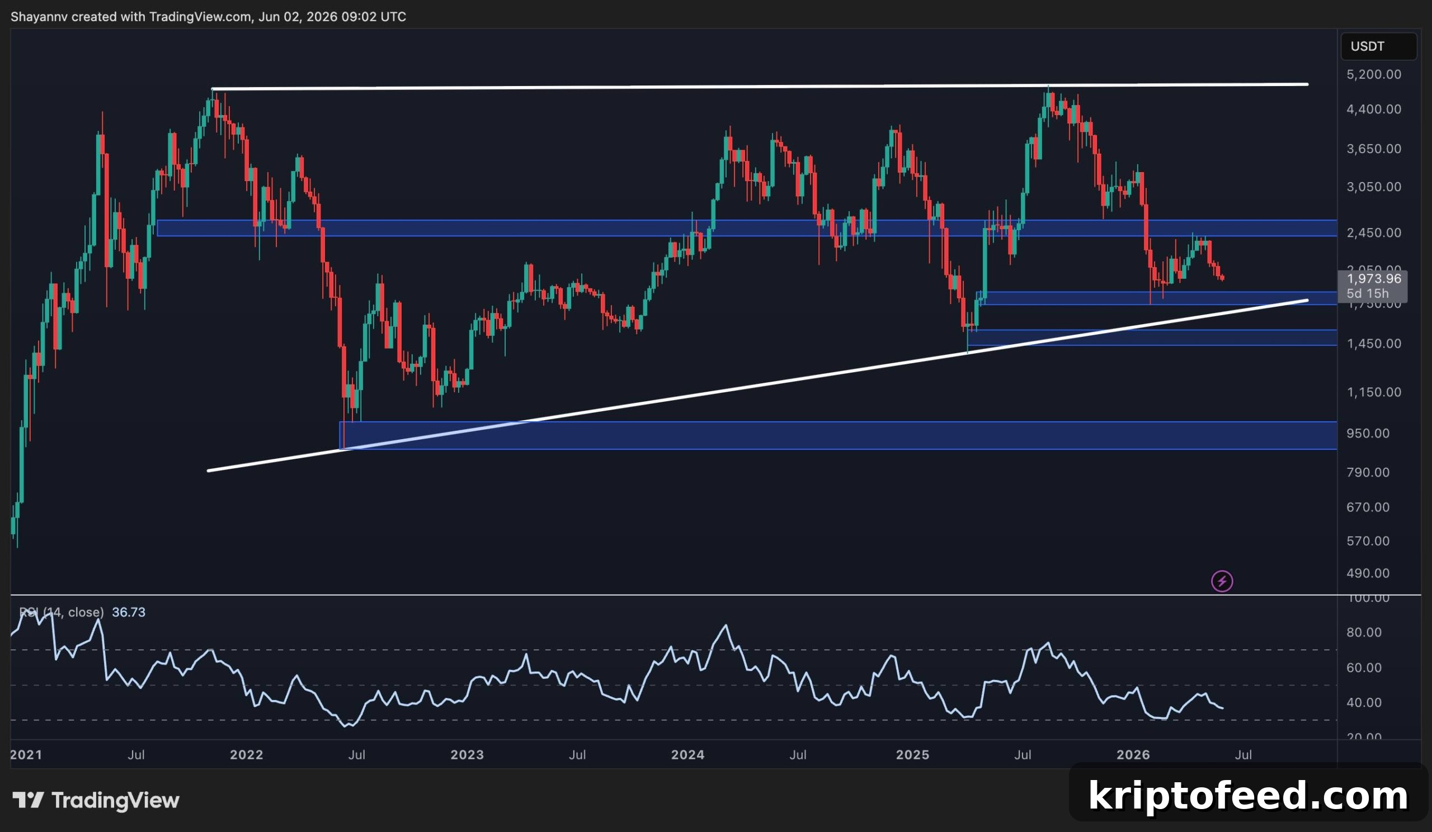The width and height of the screenshot is (1432, 832).
Task: Click the 1,450.00 price axis label
Action: coord(1373,343)
